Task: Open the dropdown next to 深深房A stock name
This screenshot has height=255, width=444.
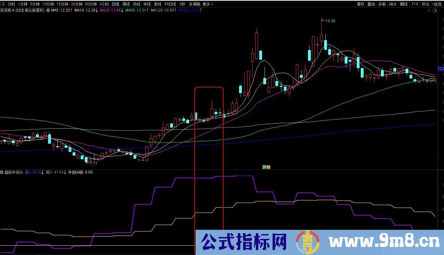Action: (x=48, y=10)
